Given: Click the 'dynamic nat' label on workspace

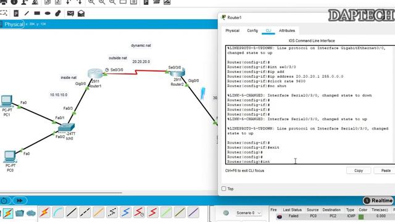Looking at the screenshot, I should pyautogui.click(x=141, y=46).
